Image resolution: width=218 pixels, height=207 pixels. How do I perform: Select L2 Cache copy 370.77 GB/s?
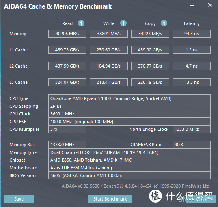click(150, 66)
